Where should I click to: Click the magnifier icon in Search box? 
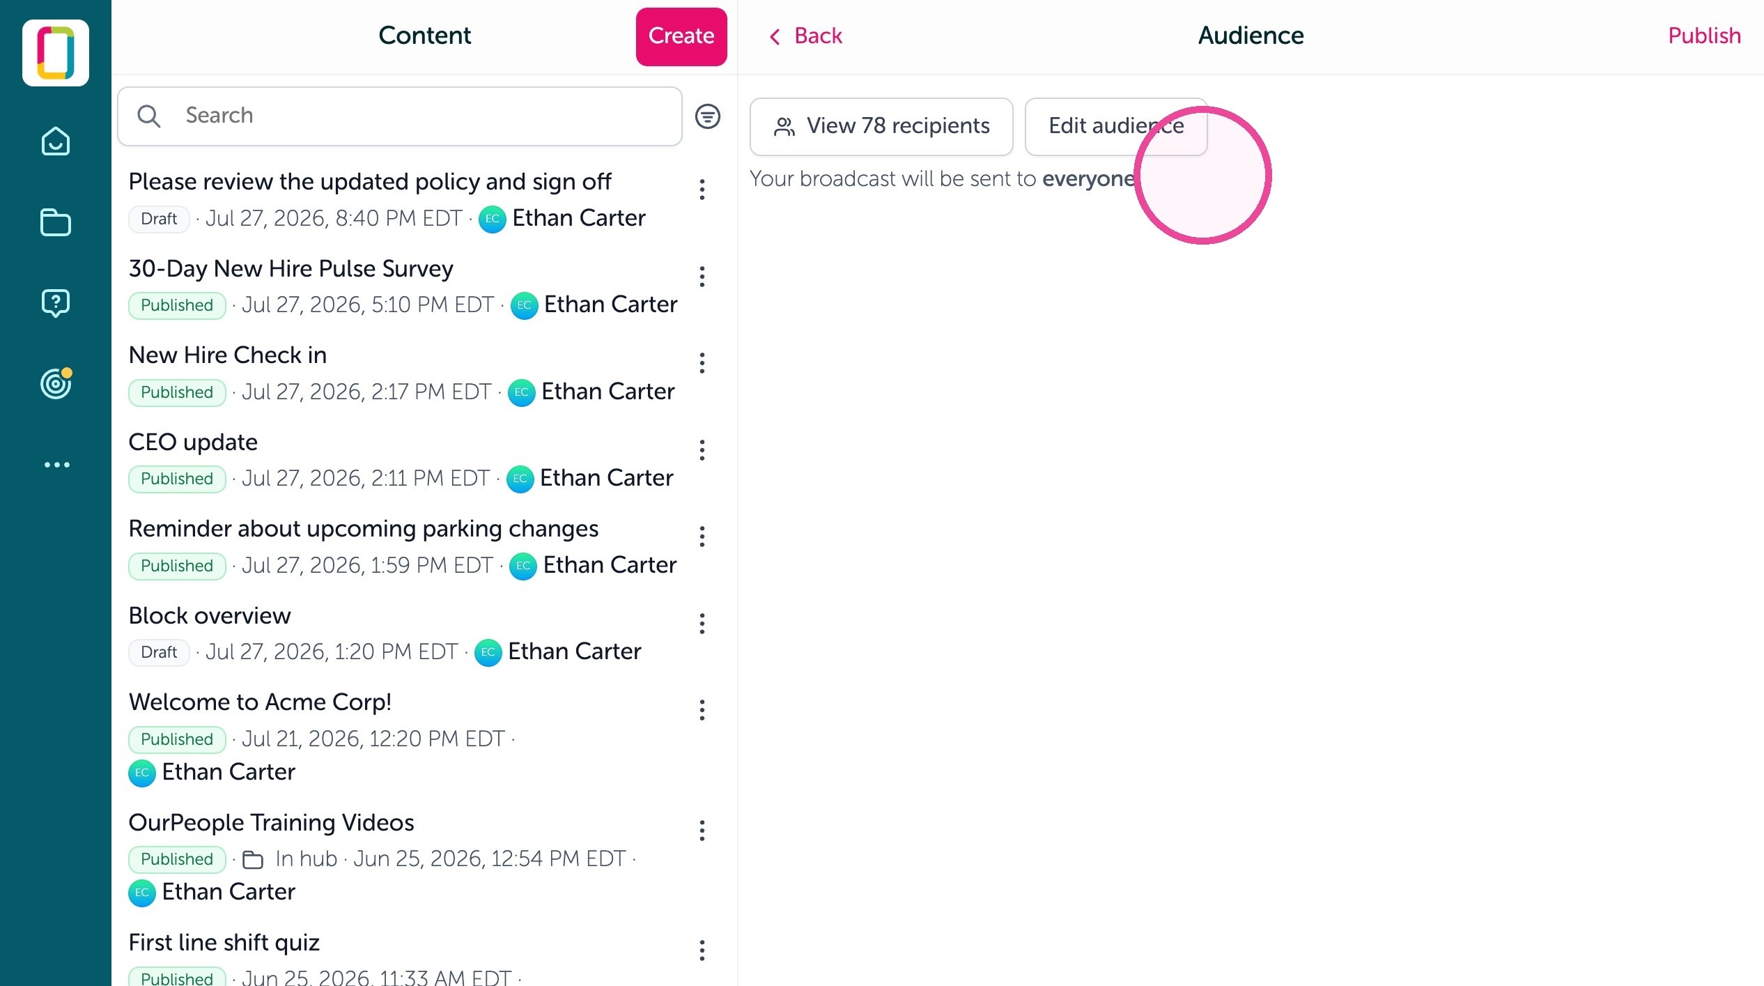[149, 116]
